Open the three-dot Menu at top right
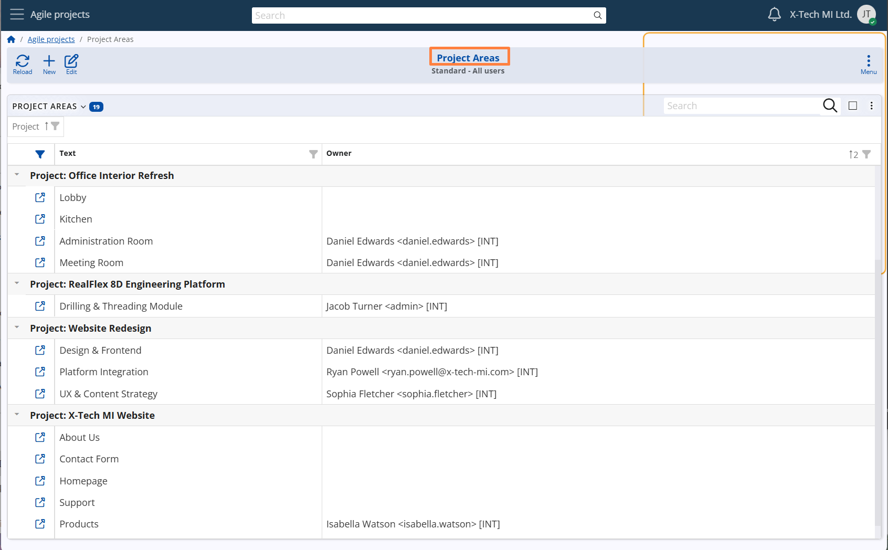This screenshot has height=550, width=888. pos(869,64)
